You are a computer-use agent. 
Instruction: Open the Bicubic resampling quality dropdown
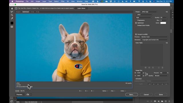click(x=161, y=76)
